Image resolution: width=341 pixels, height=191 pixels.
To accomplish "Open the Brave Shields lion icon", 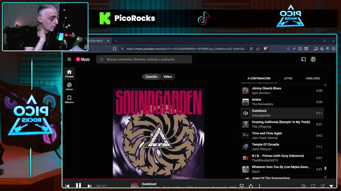I will [x=265, y=49].
